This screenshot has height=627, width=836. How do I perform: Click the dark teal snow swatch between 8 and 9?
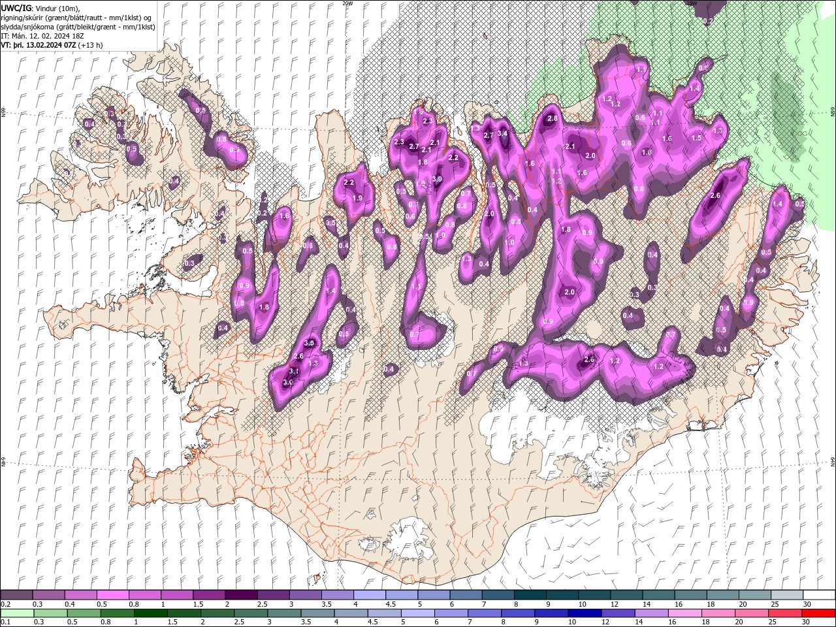[530, 594]
